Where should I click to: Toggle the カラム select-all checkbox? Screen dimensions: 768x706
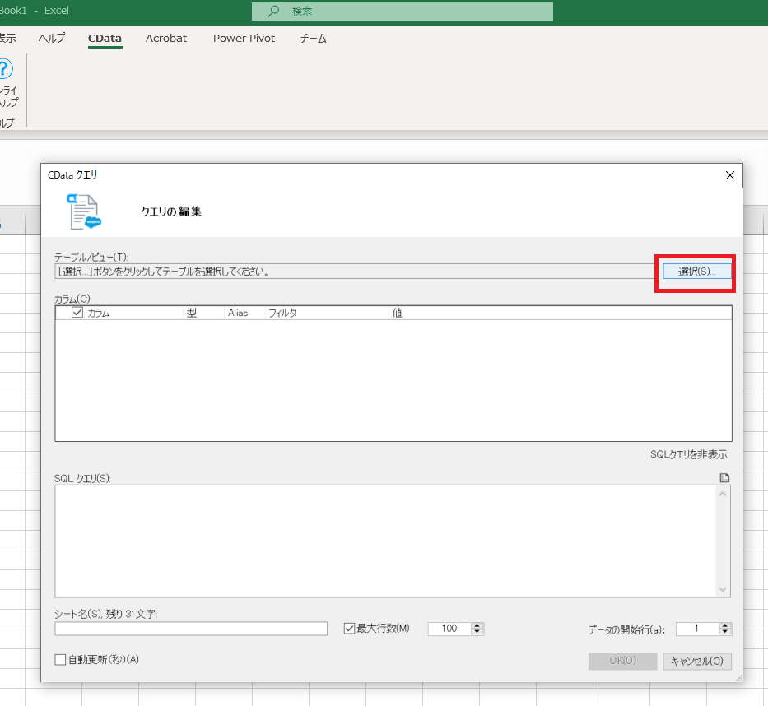(x=77, y=313)
